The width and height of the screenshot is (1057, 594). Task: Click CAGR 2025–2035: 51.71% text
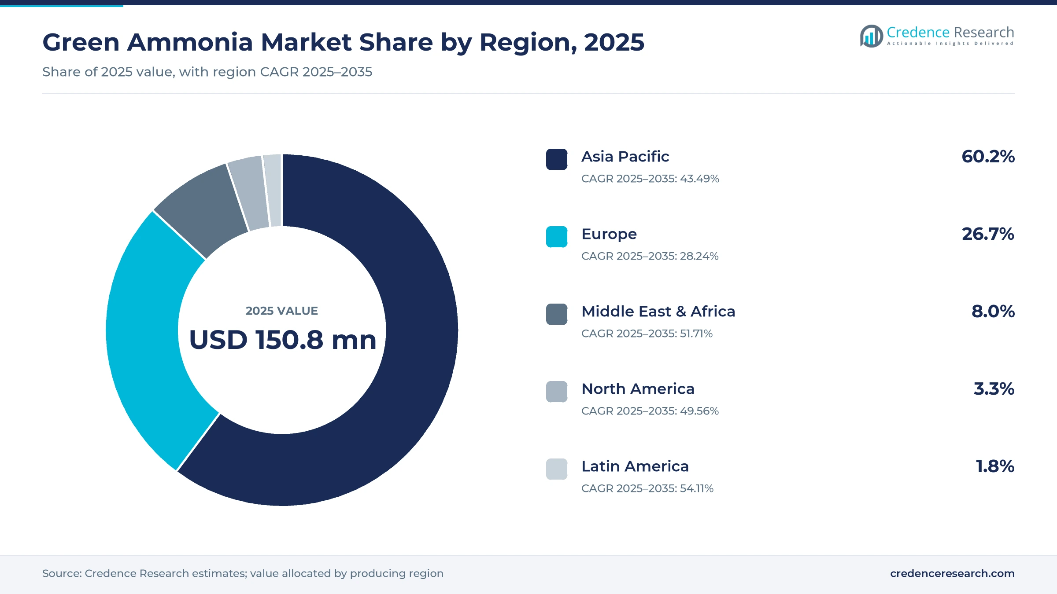coord(647,334)
